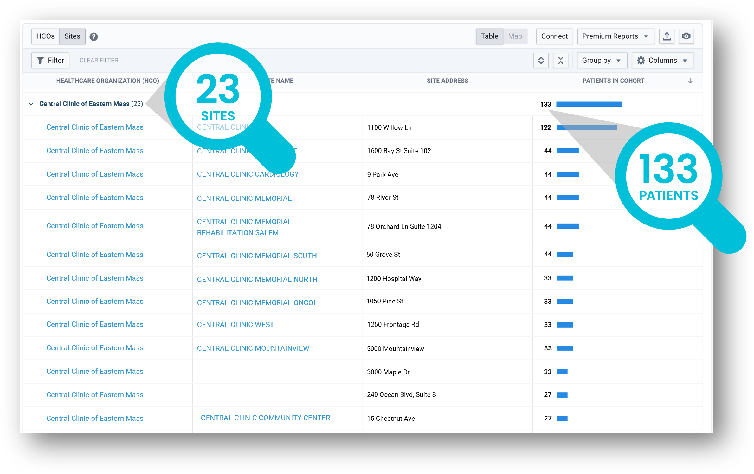Viewport: 754px width, 474px height.
Task: Open Columns gear settings
Action: coord(662,61)
